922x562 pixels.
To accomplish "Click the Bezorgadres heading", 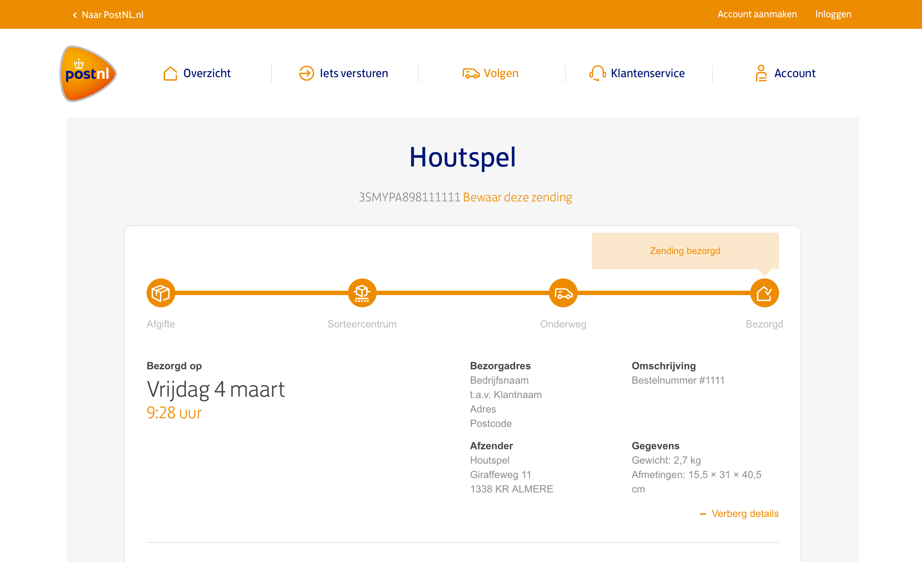I will [500, 366].
